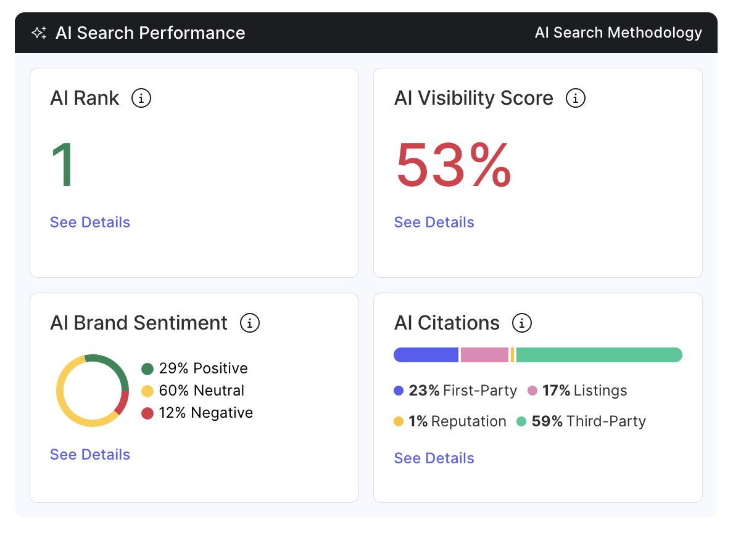The image size is (733, 536).
Task: Click the 53% visibility score value
Action: 453,165
